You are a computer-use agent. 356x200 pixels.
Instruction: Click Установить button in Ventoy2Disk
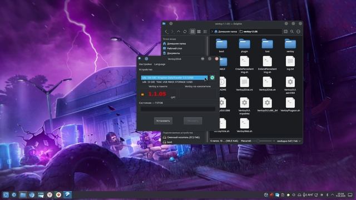pos(163,121)
